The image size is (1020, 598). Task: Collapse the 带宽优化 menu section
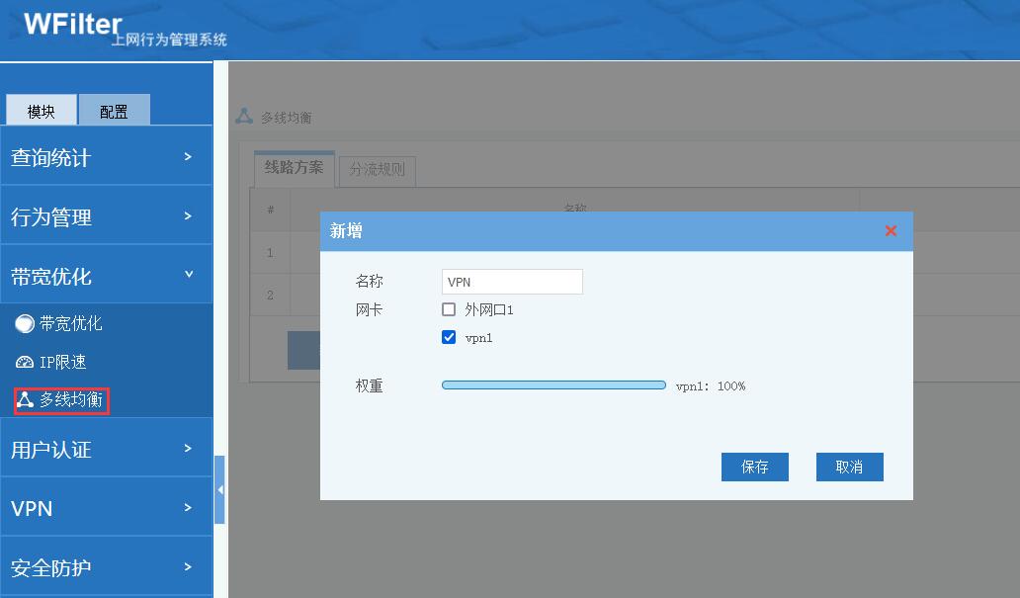coord(106,276)
